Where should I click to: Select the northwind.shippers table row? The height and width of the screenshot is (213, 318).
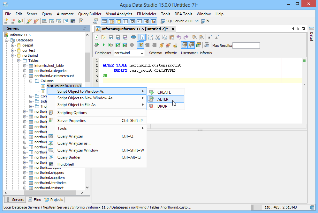click(49, 173)
